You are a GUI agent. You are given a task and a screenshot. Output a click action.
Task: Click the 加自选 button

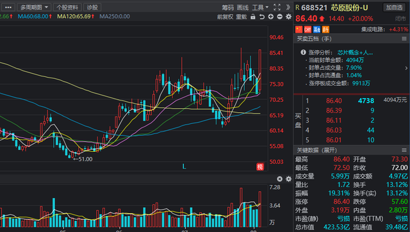395,7
